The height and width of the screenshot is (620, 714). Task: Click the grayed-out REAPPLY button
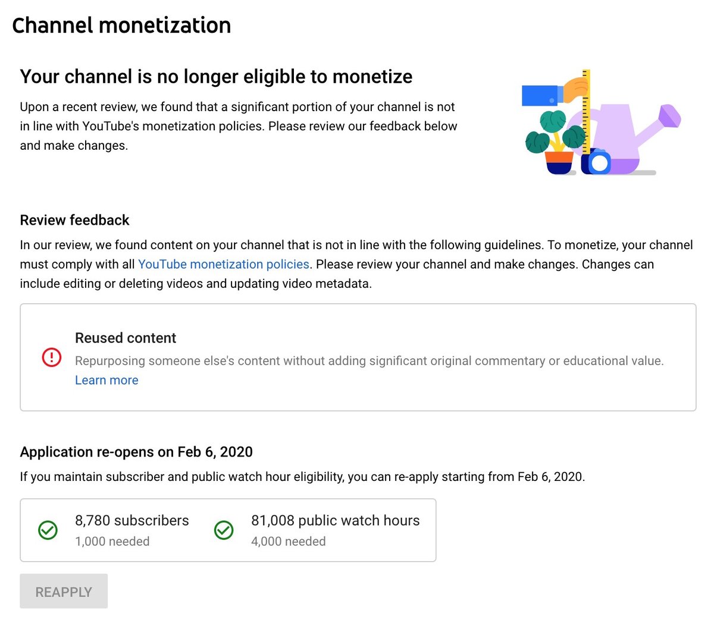pyautogui.click(x=64, y=591)
